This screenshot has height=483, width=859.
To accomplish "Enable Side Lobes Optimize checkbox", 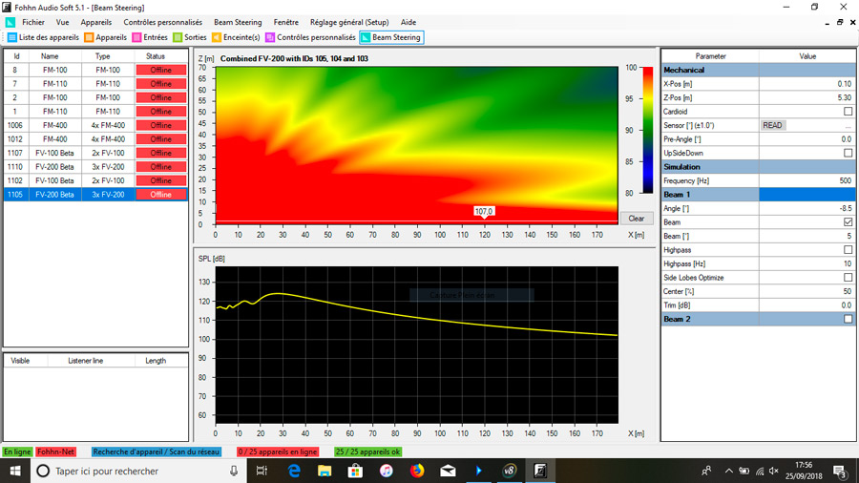I will [849, 278].
